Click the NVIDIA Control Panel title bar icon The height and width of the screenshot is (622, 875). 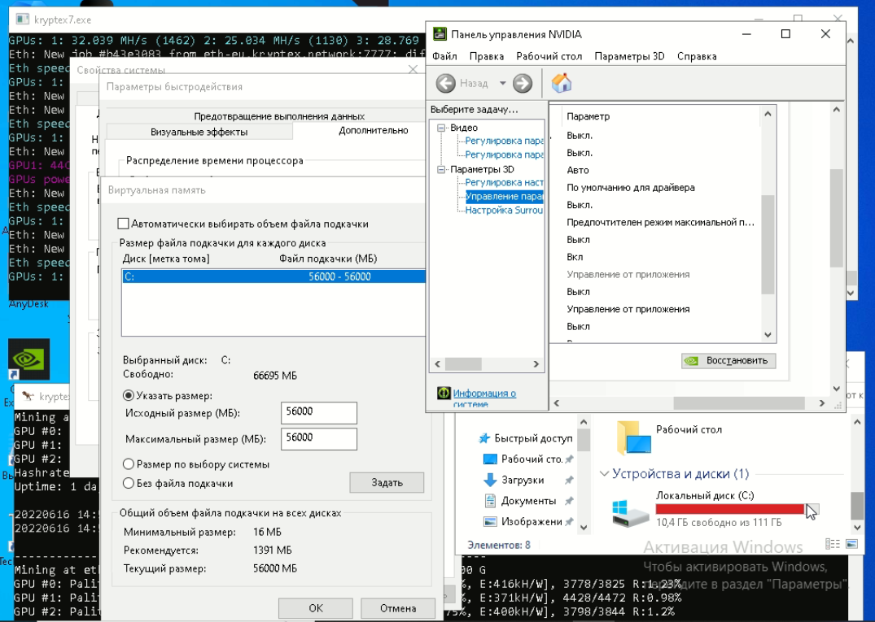point(440,34)
